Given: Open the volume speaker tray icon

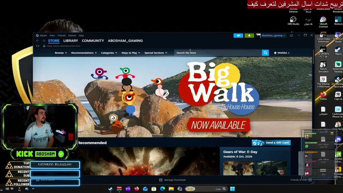Looking at the screenshot, I should [7, 189].
